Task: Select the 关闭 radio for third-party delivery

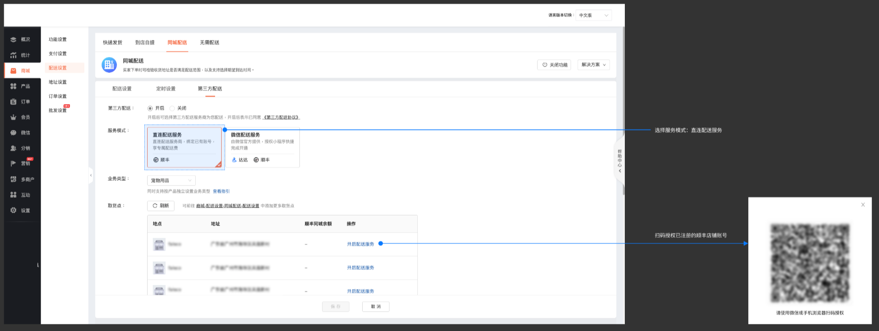Action: [x=172, y=108]
